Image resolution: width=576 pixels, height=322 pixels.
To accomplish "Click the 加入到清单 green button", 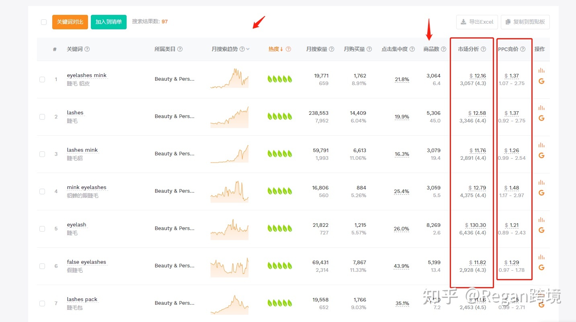I will (x=109, y=22).
